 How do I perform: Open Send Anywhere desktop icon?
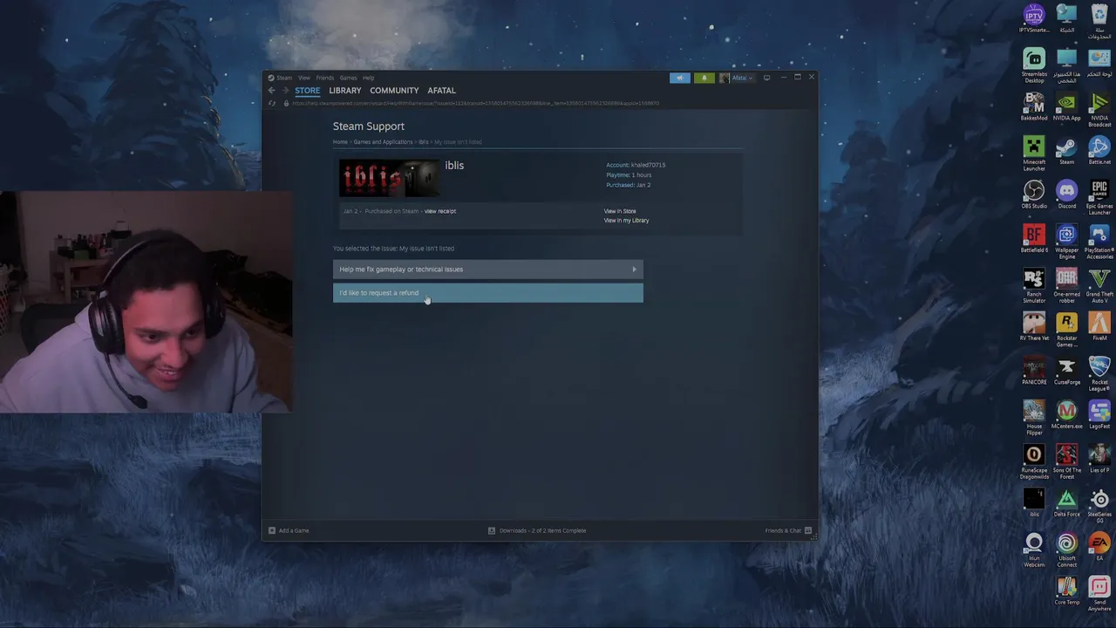pos(1099,594)
